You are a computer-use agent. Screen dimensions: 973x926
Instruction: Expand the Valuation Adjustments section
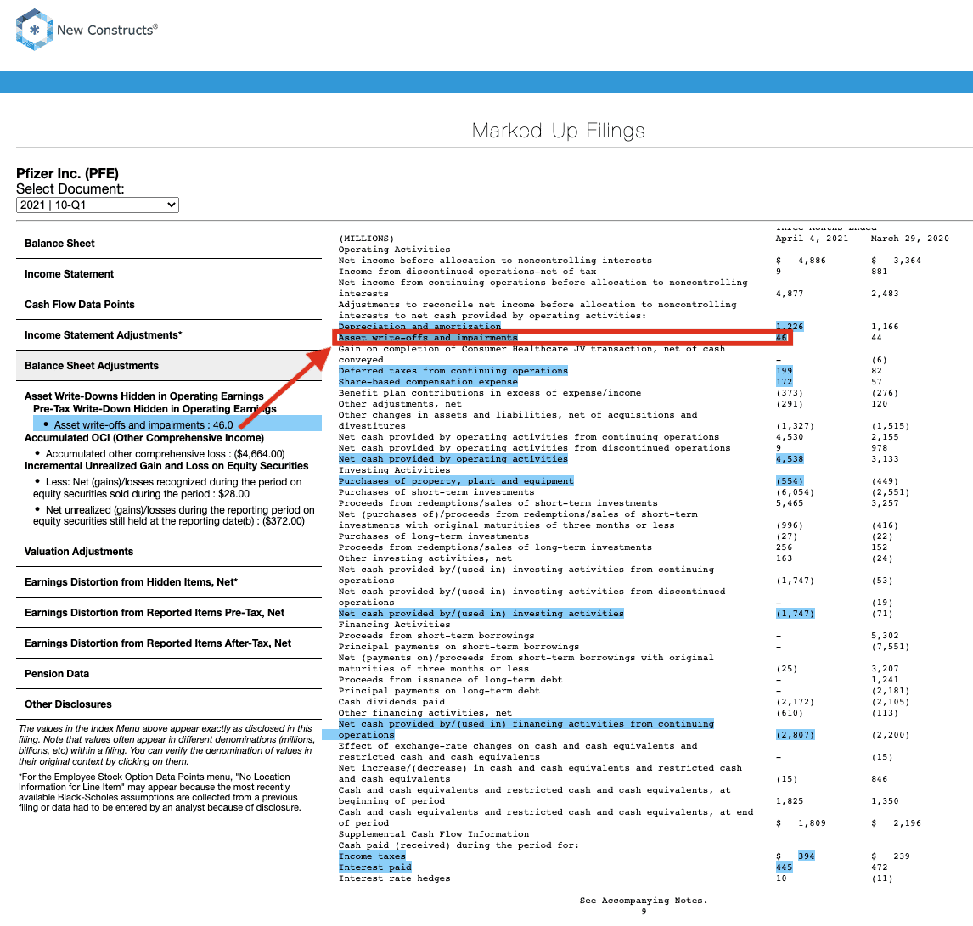pos(169,552)
